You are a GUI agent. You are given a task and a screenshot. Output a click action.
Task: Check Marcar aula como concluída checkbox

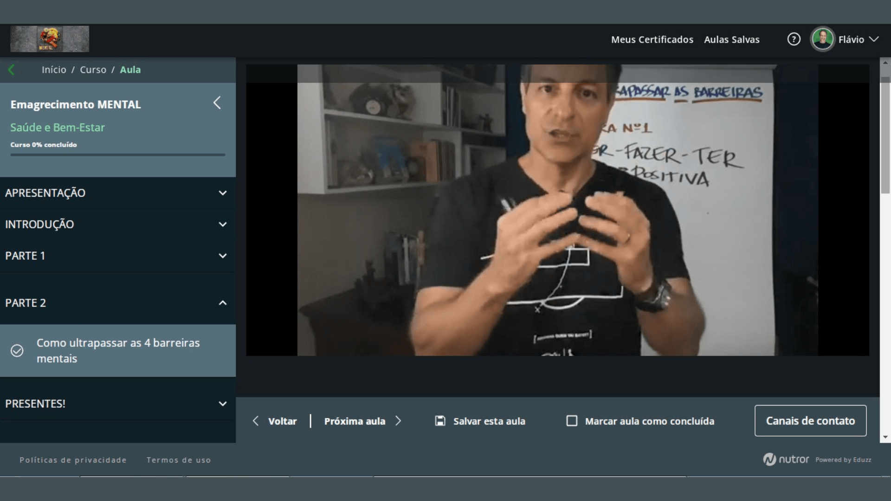pos(572,421)
